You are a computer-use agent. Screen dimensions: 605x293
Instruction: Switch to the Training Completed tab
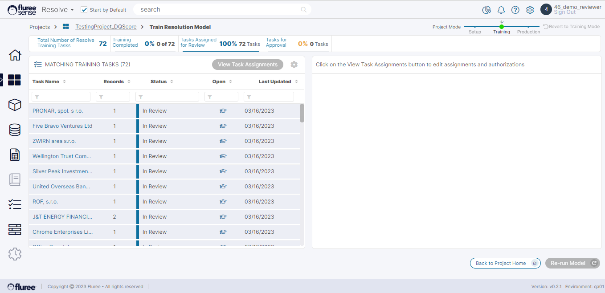pyautogui.click(x=143, y=43)
